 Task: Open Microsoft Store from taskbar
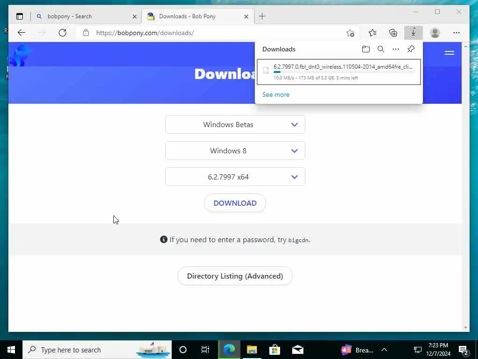274,350
